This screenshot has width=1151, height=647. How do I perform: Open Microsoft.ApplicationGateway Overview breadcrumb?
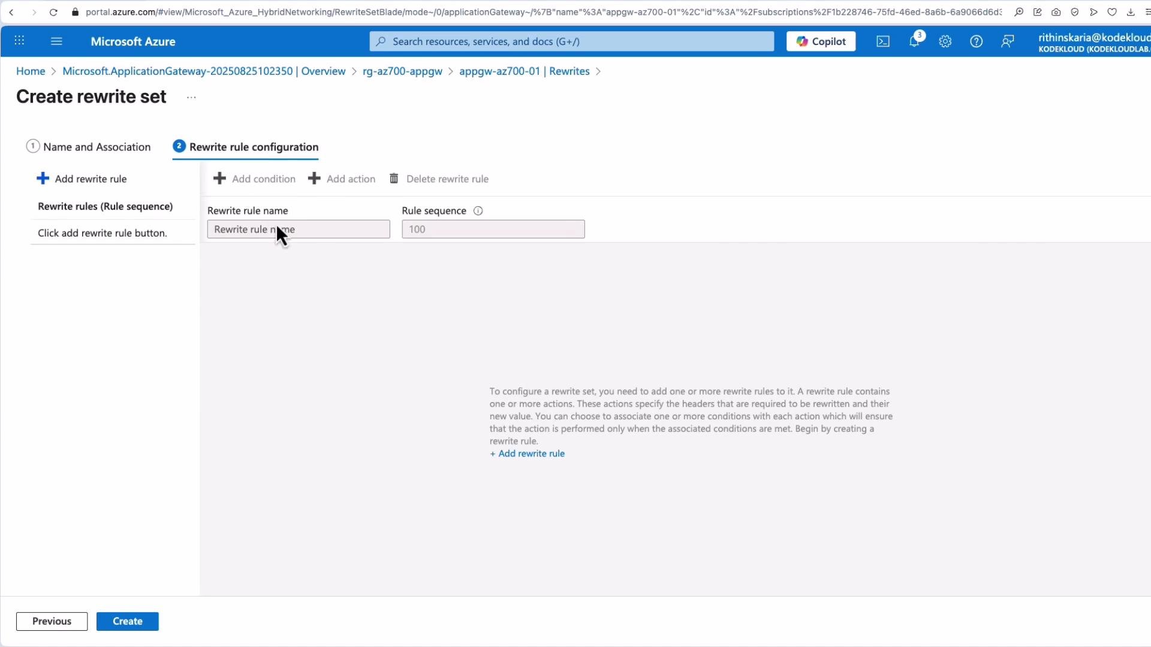click(204, 71)
